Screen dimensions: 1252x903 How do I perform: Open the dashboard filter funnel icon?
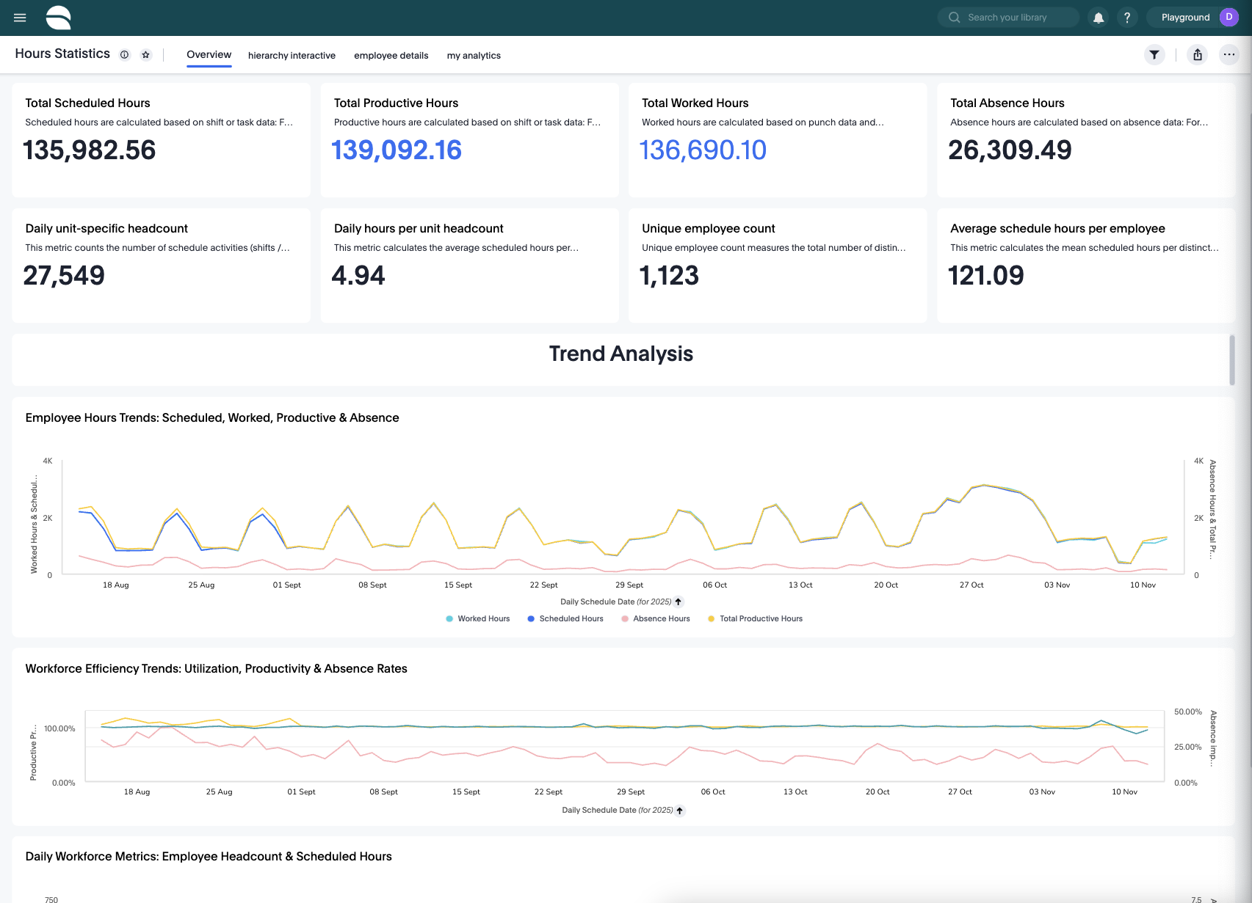(x=1154, y=54)
